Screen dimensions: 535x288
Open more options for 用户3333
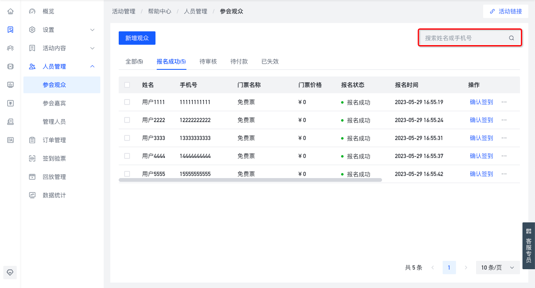(504, 138)
